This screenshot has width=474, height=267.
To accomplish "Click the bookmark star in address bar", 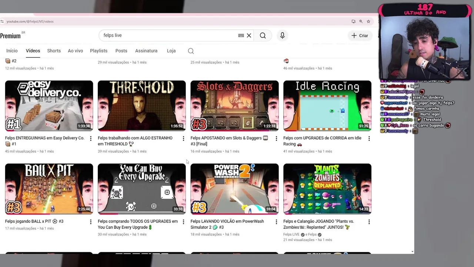I will (x=368, y=22).
